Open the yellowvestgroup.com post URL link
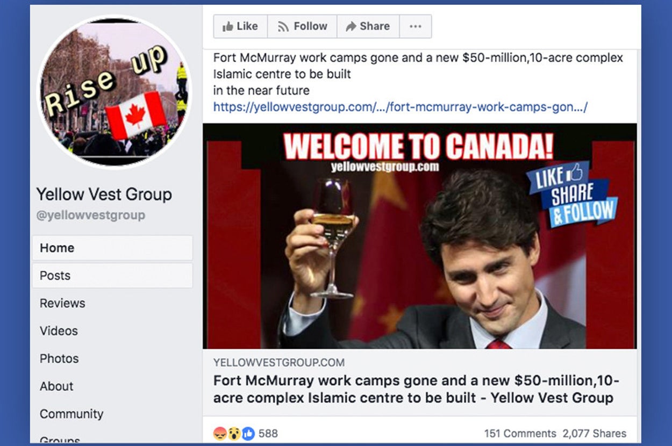The width and height of the screenshot is (672, 446). (x=400, y=107)
